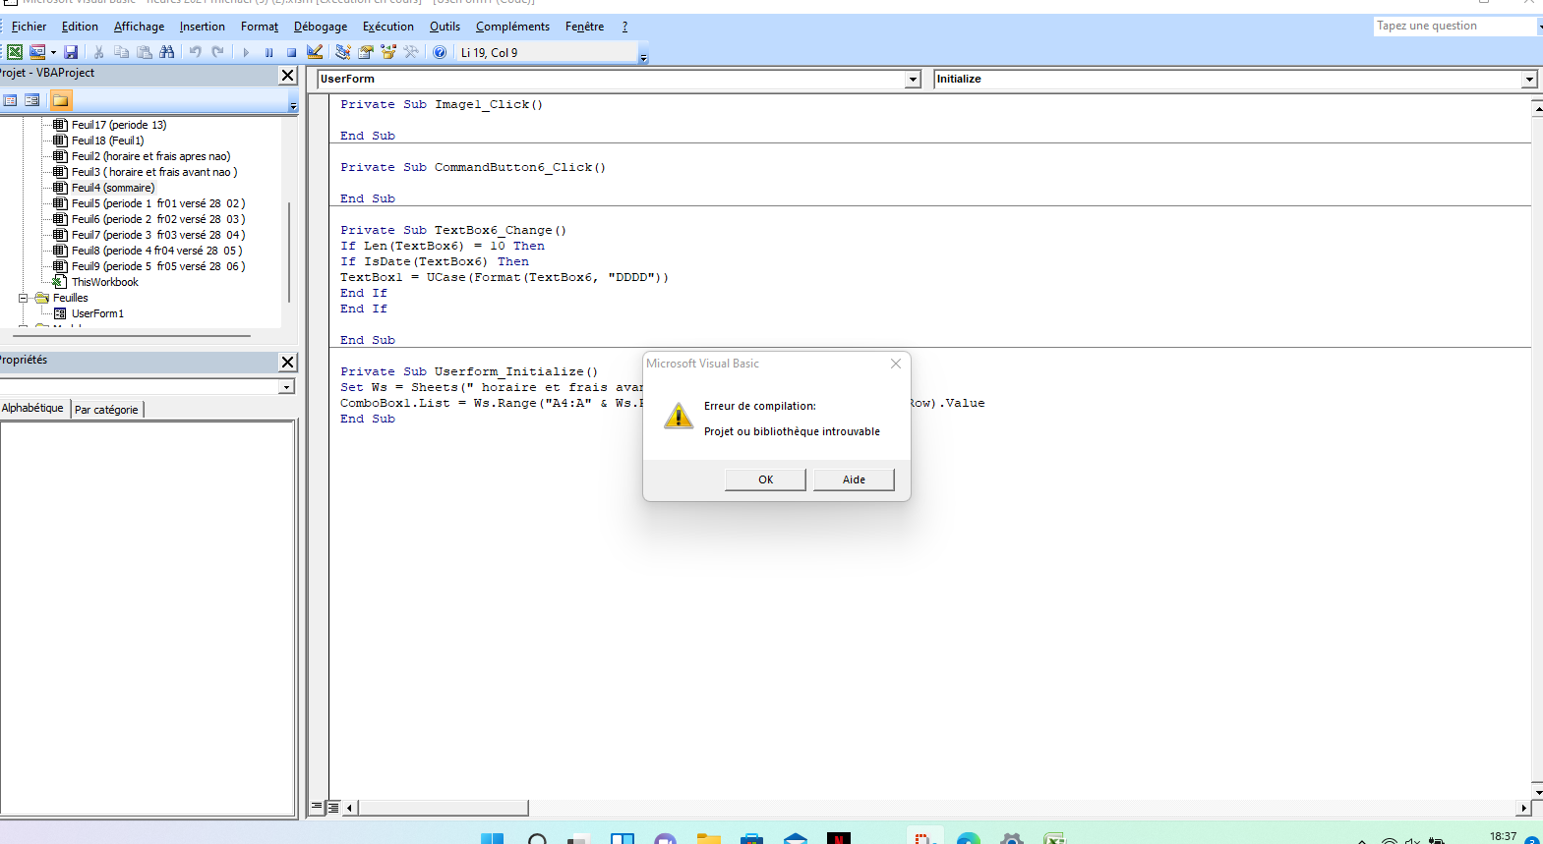
Task: Switch to the Alphabétique tab
Action: click(x=32, y=408)
